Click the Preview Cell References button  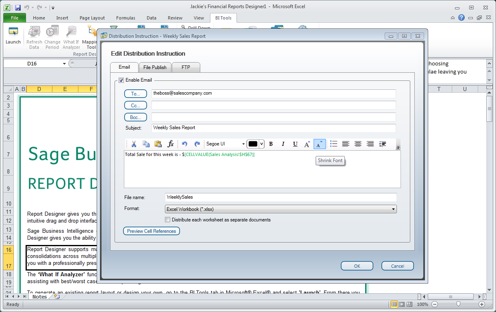(x=152, y=231)
